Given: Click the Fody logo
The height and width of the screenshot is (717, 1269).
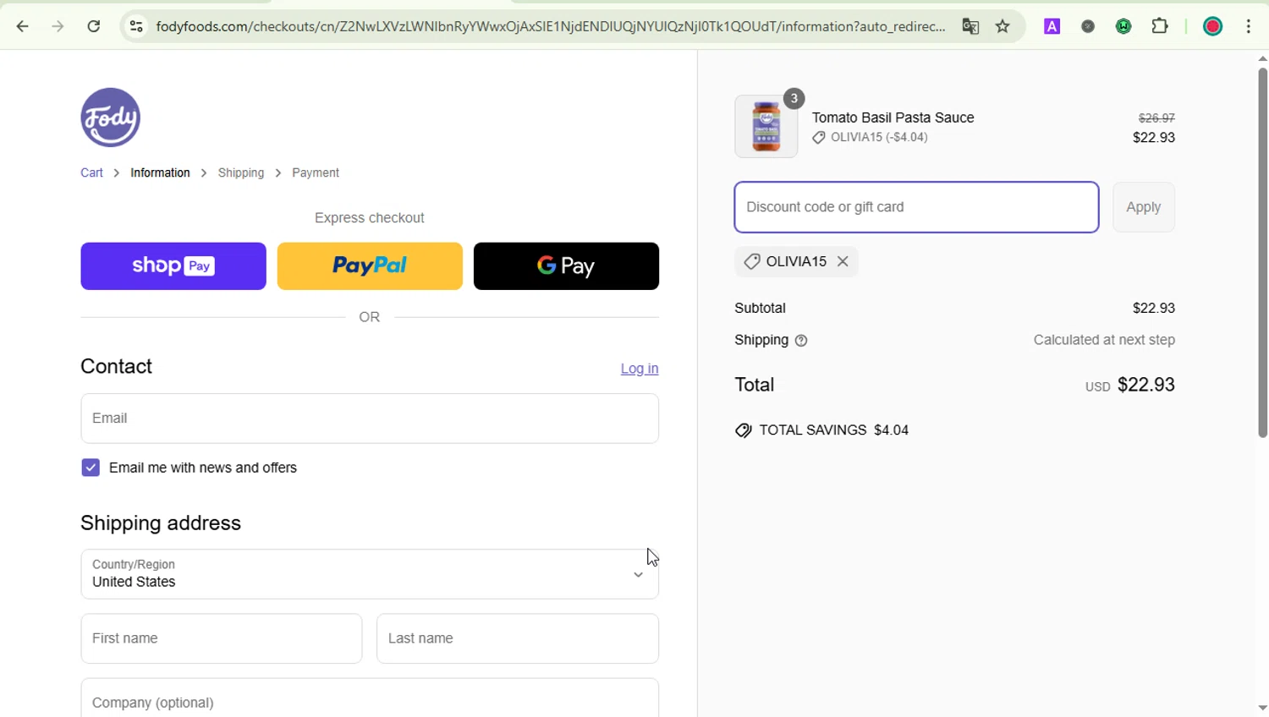Looking at the screenshot, I should click(111, 118).
